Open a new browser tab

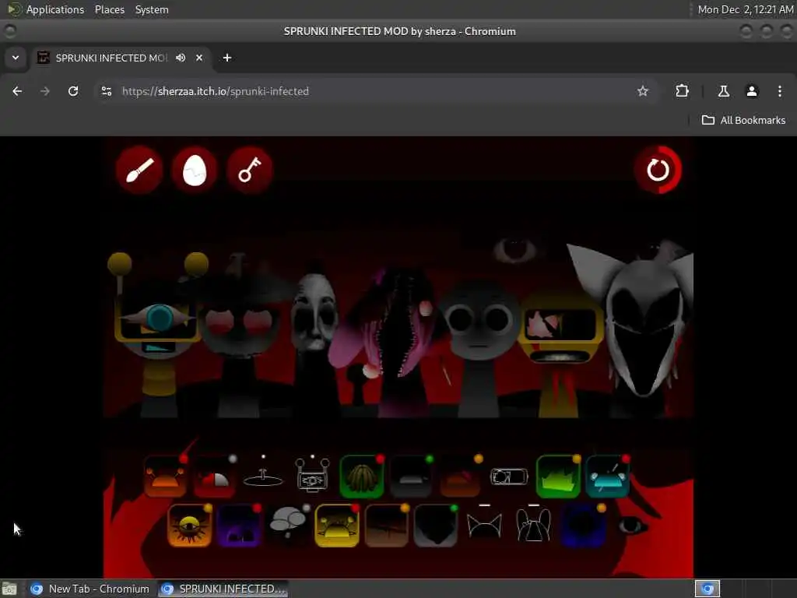point(227,58)
